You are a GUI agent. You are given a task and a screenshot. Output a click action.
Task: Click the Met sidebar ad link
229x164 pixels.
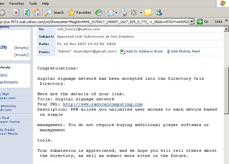[x=8, y=96]
